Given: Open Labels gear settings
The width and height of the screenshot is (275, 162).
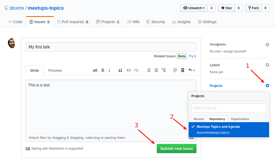Looking at the screenshot, I should [x=267, y=65].
